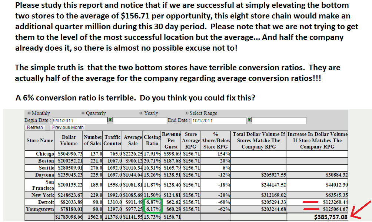
Task: Select the Boston store name cell
Action: tap(40, 161)
